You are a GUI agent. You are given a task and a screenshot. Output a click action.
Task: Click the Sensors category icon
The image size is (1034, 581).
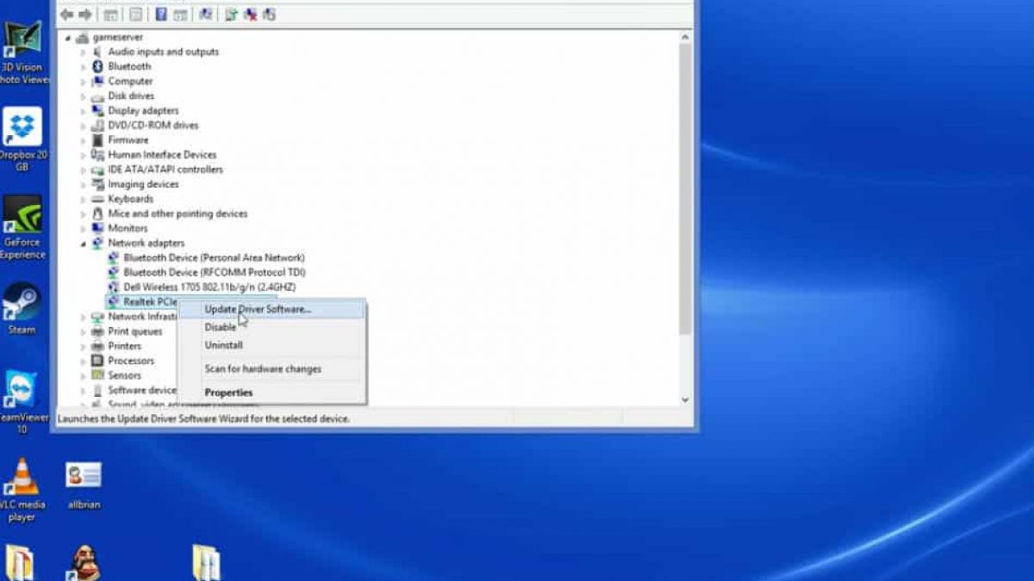click(x=98, y=375)
